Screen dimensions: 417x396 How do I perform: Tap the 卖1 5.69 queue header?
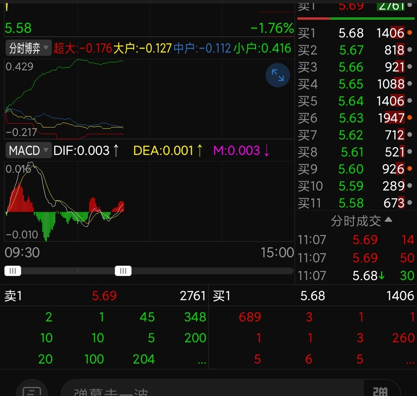(104, 296)
